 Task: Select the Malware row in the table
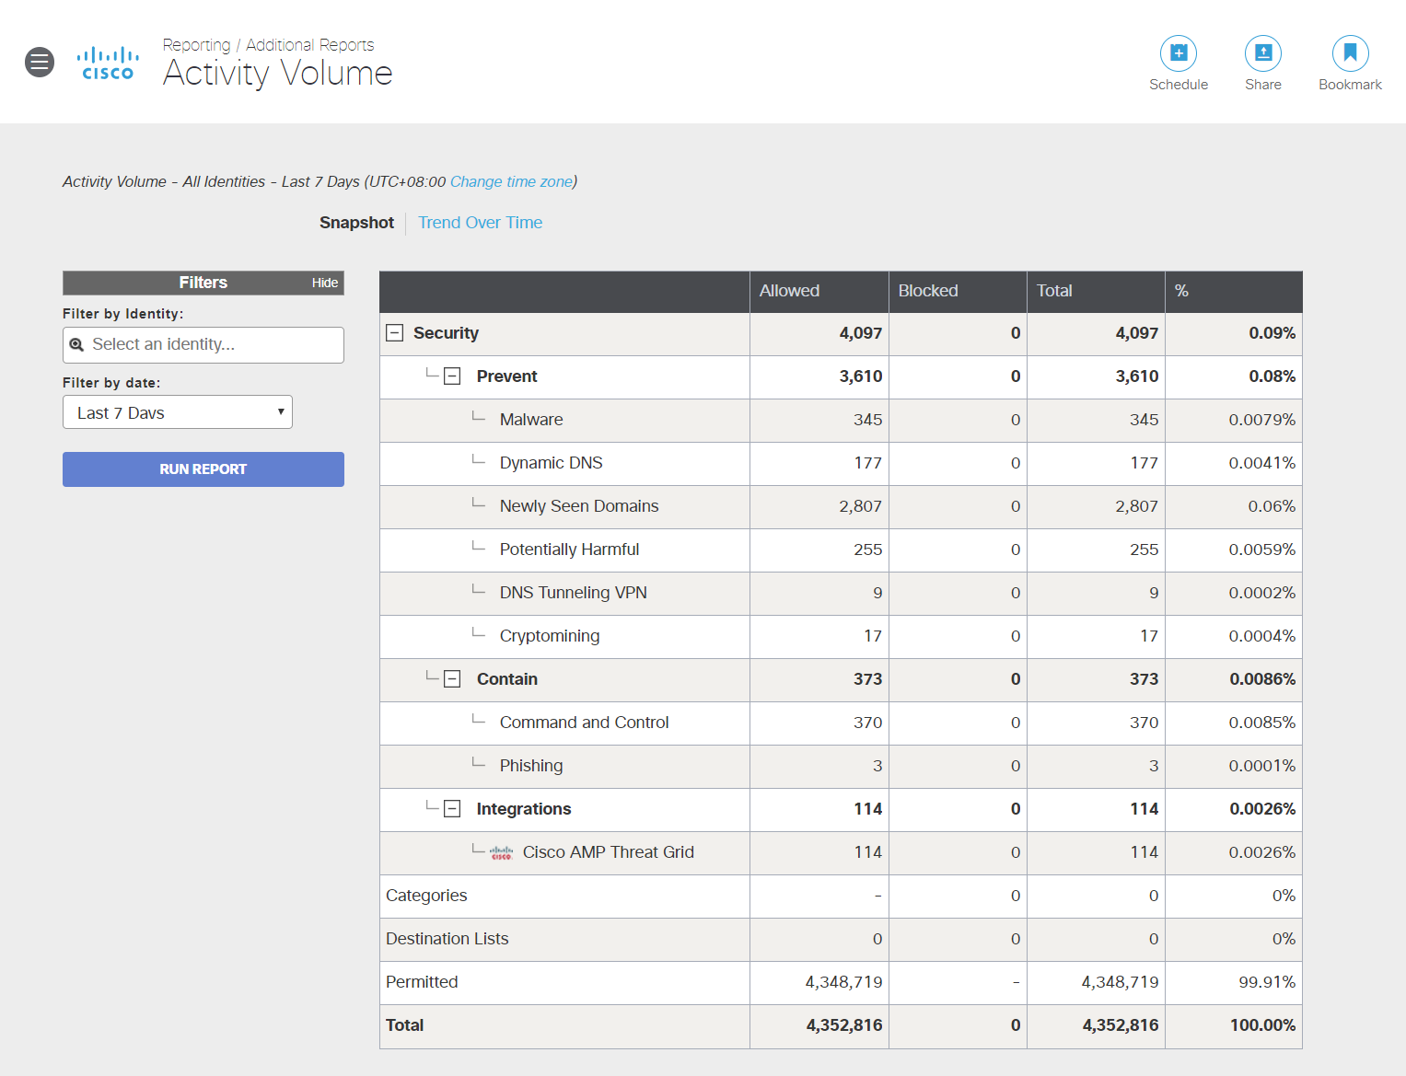[x=531, y=419]
